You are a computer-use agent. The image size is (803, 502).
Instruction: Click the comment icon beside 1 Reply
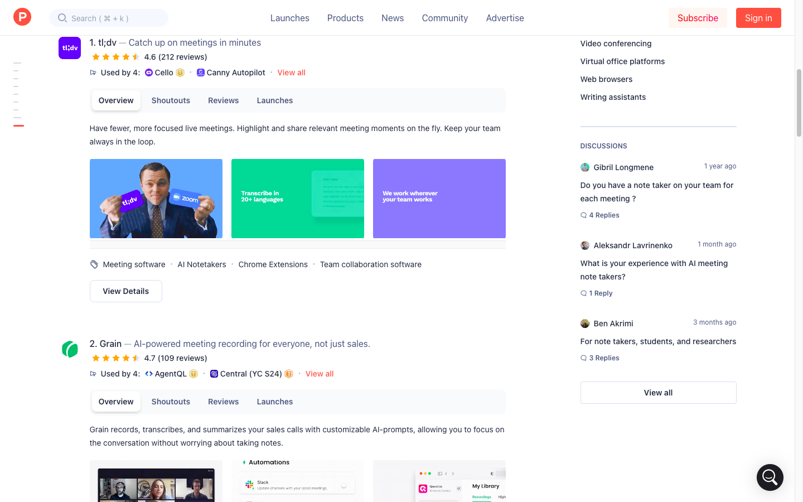click(584, 293)
